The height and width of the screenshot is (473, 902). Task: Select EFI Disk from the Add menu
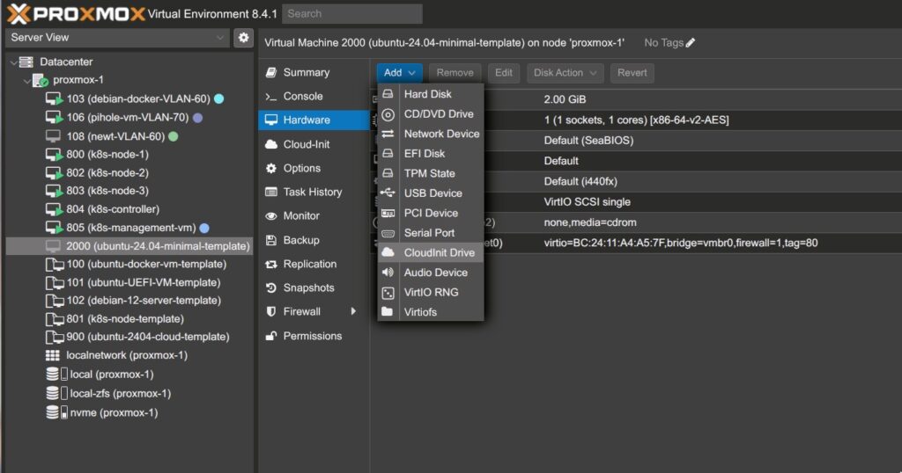tap(430, 154)
